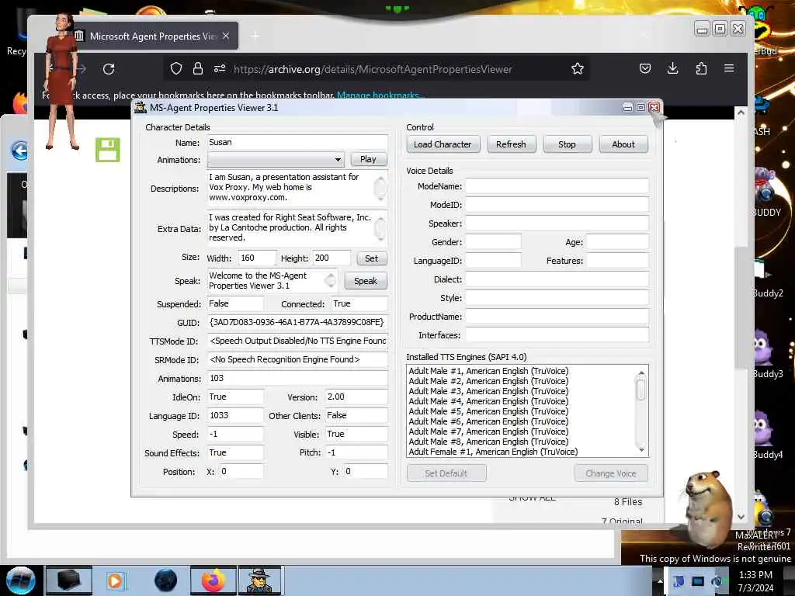Open the black box taskbar application
This screenshot has width=795, height=596.
[69, 580]
